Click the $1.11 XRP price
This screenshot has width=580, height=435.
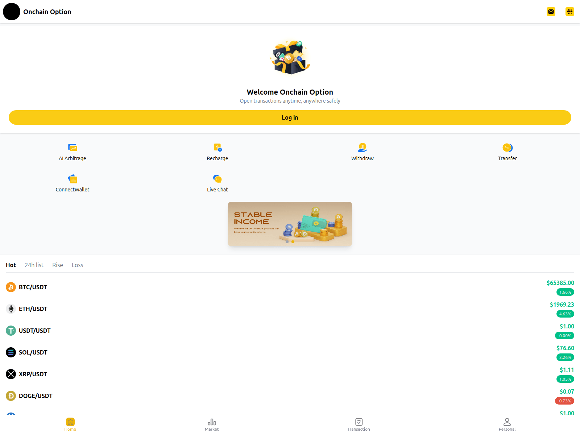(x=567, y=370)
